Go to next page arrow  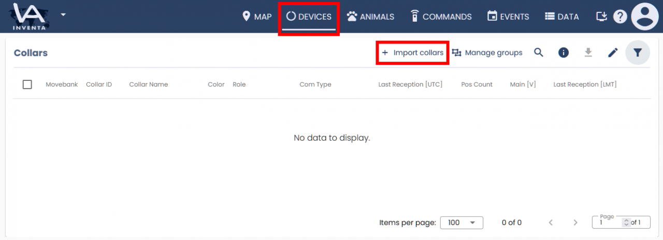pos(575,222)
